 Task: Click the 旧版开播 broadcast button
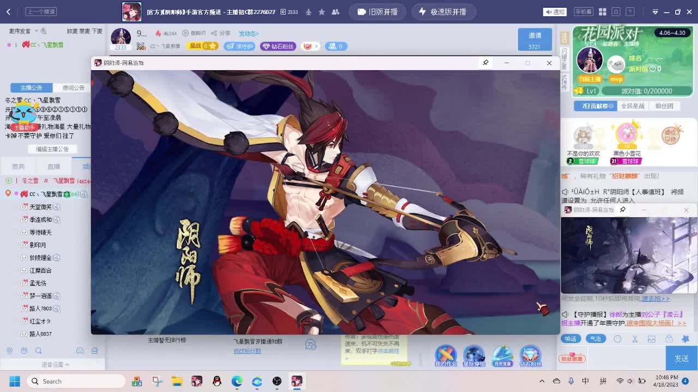pyautogui.click(x=377, y=11)
